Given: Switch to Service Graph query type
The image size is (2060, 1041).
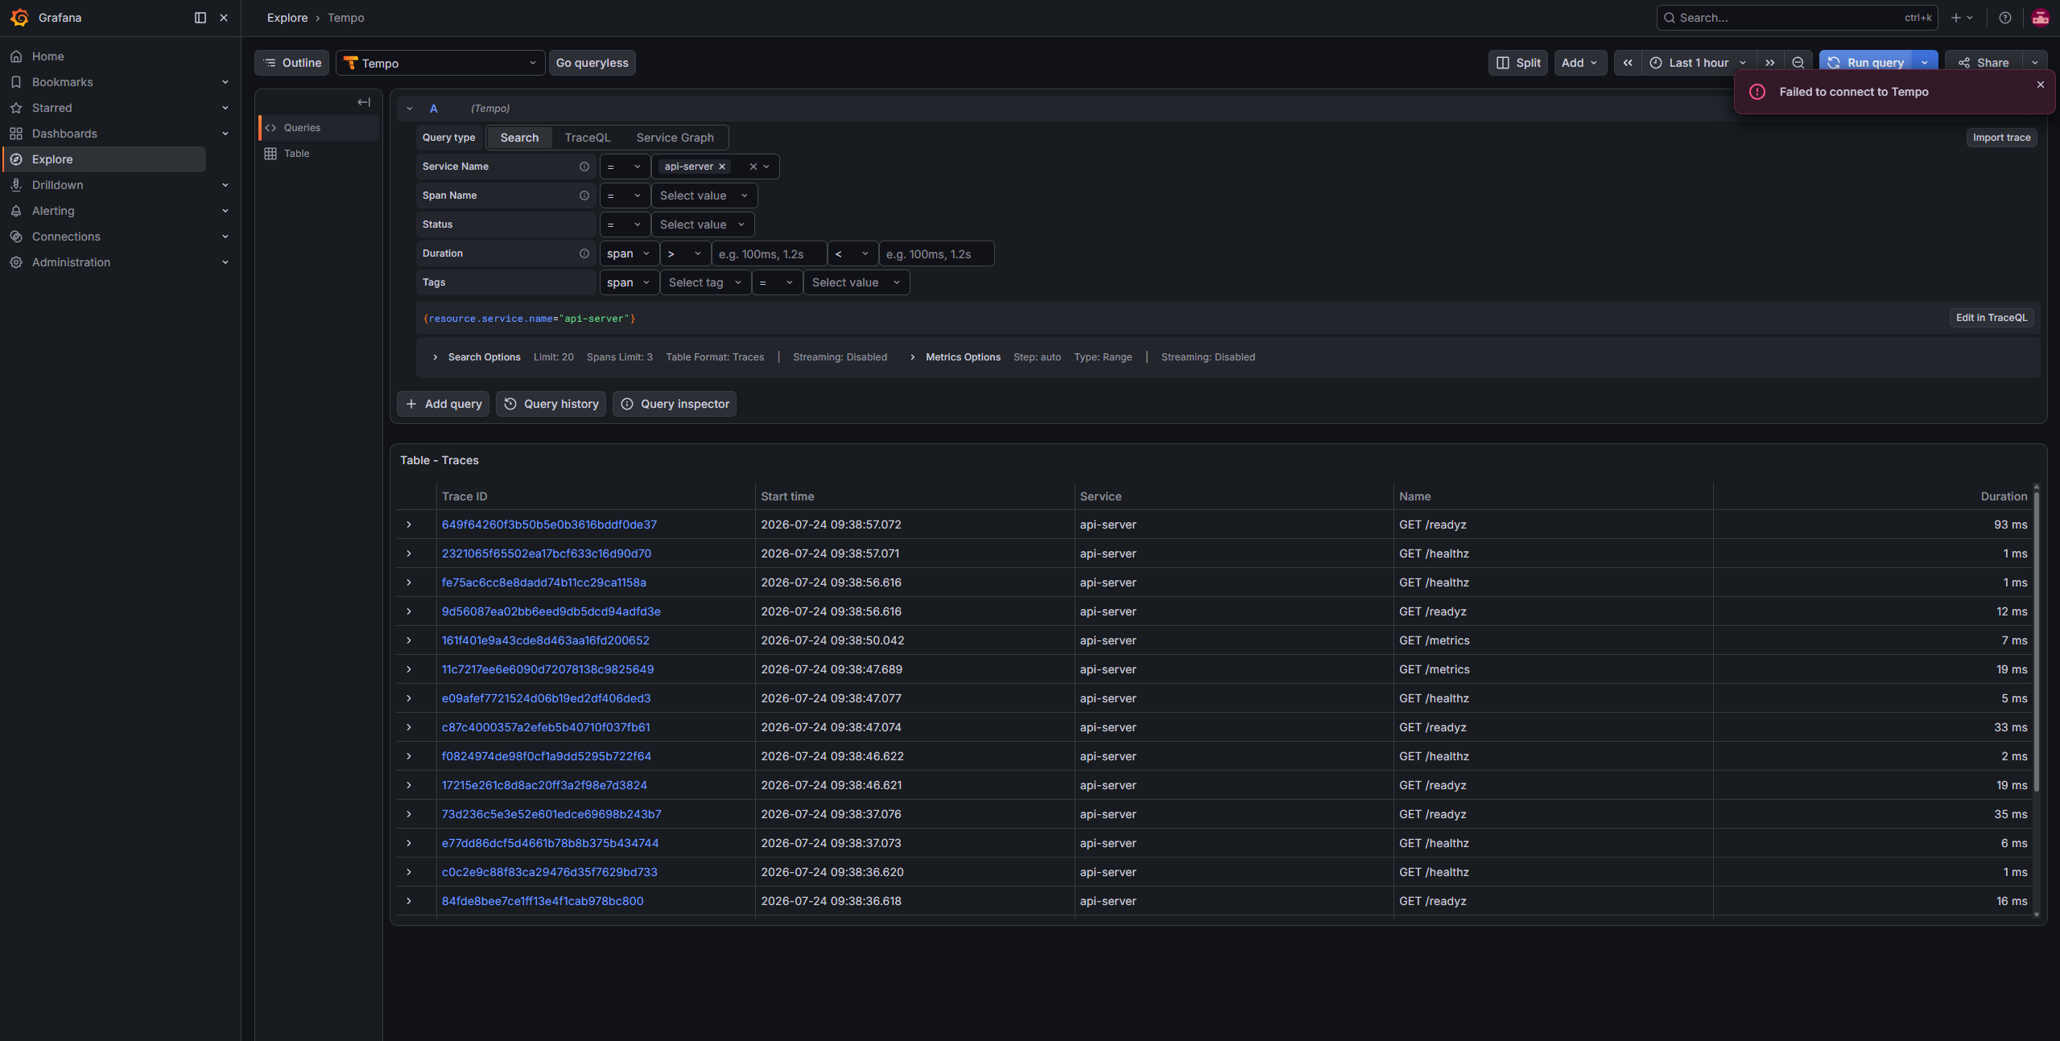Looking at the screenshot, I should coord(675,138).
